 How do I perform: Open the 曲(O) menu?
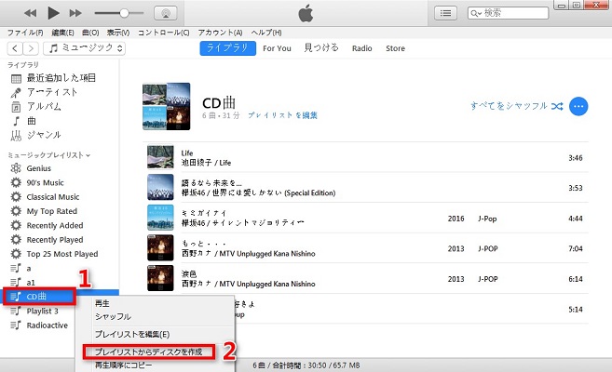click(x=90, y=33)
